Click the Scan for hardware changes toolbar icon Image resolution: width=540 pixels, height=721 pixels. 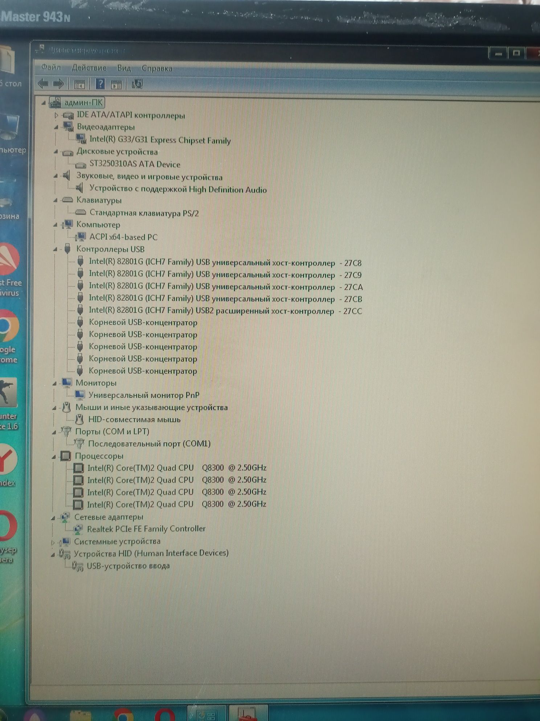pos(137,84)
